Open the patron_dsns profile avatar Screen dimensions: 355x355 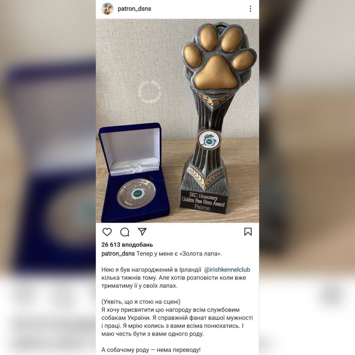tap(107, 9)
